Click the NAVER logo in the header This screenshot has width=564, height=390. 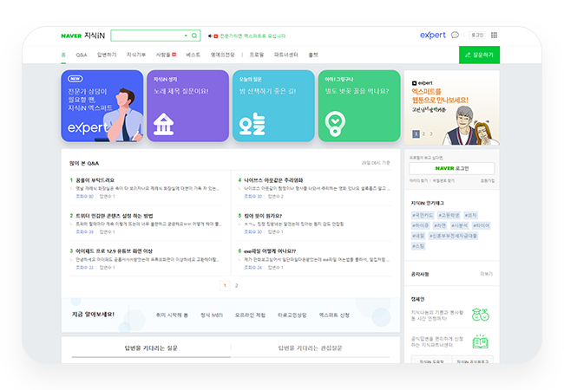click(71, 36)
